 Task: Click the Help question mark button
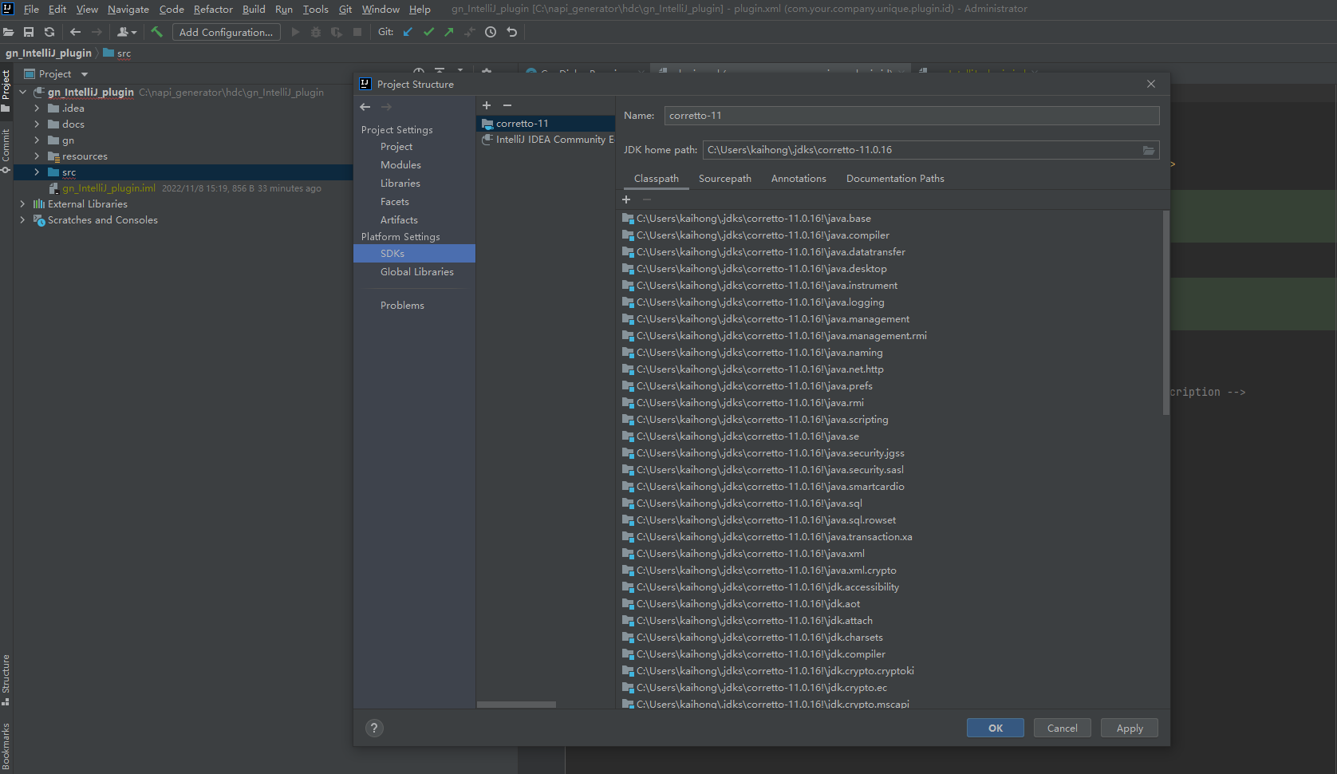point(374,728)
